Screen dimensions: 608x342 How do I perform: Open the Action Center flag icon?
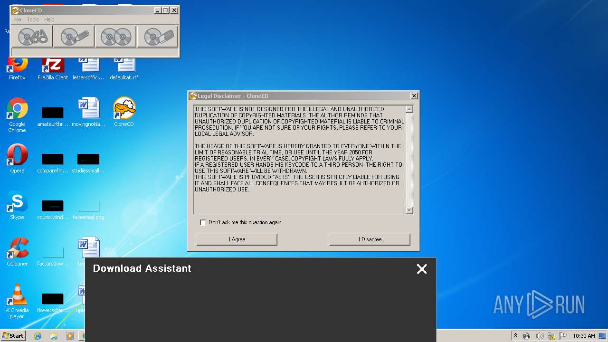(563, 336)
